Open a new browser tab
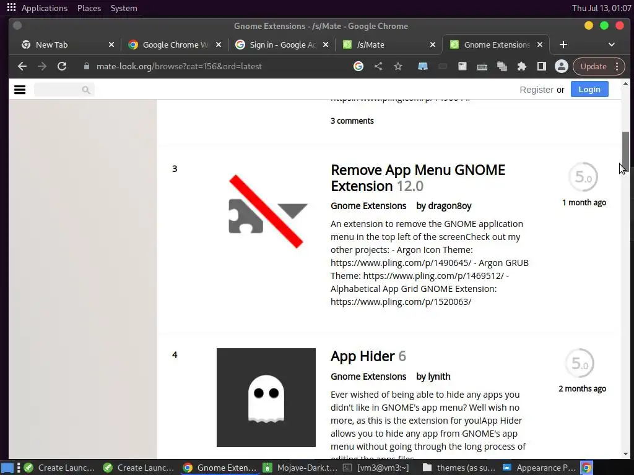This screenshot has width=634, height=475. pyautogui.click(x=563, y=45)
